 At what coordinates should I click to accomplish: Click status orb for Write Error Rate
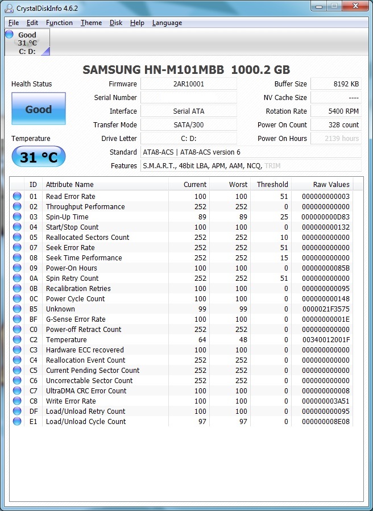[17, 401]
